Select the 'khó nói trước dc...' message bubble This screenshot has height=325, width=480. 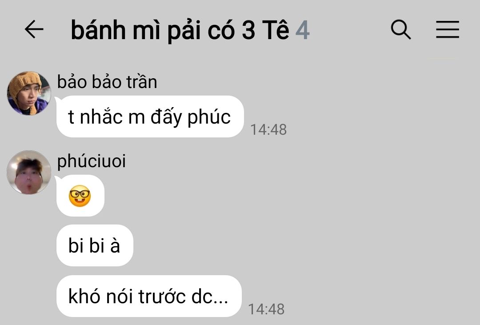149,296
